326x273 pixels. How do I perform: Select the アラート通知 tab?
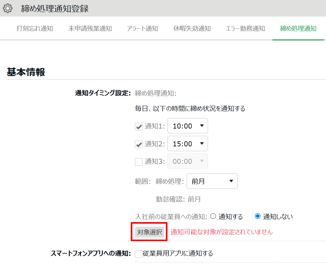click(142, 28)
